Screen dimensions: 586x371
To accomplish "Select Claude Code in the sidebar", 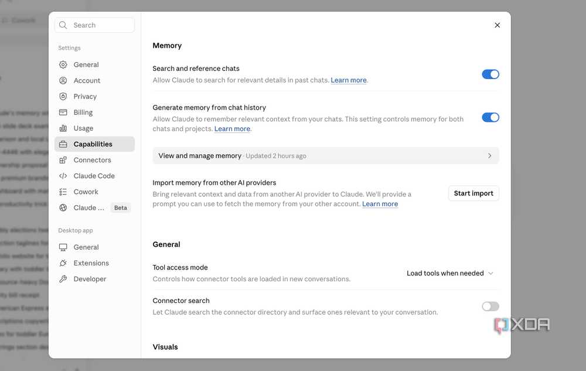I will [x=94, y=176].
